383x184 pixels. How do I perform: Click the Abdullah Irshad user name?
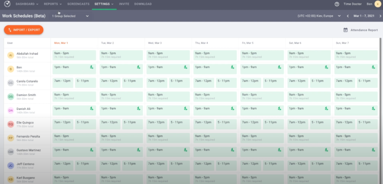27,54
